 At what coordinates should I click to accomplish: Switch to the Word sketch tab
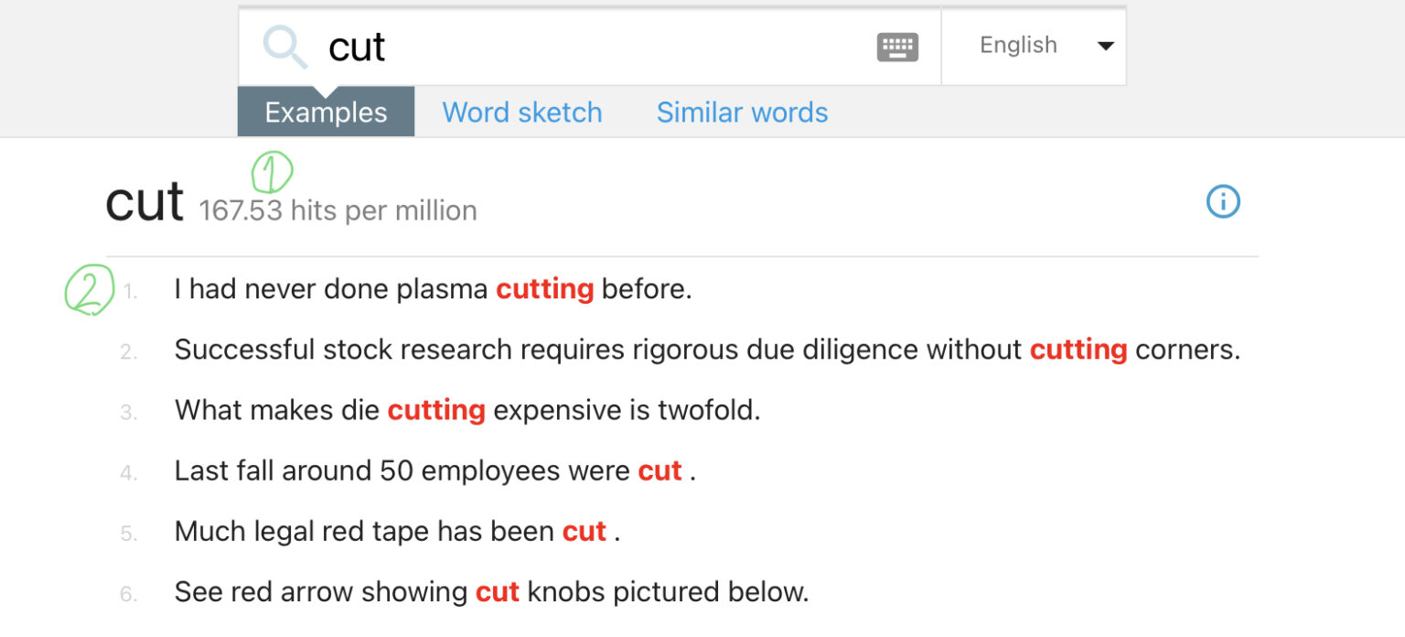(x=522, y=113)
